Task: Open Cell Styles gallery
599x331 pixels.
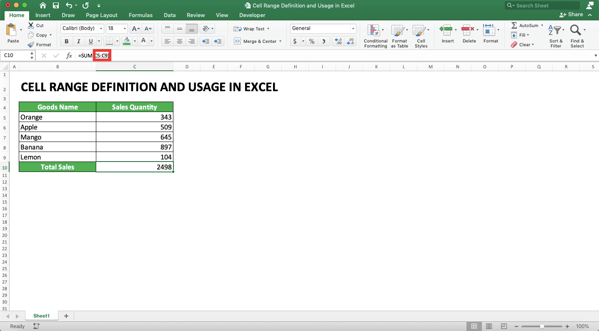Action: coord(421,36)
